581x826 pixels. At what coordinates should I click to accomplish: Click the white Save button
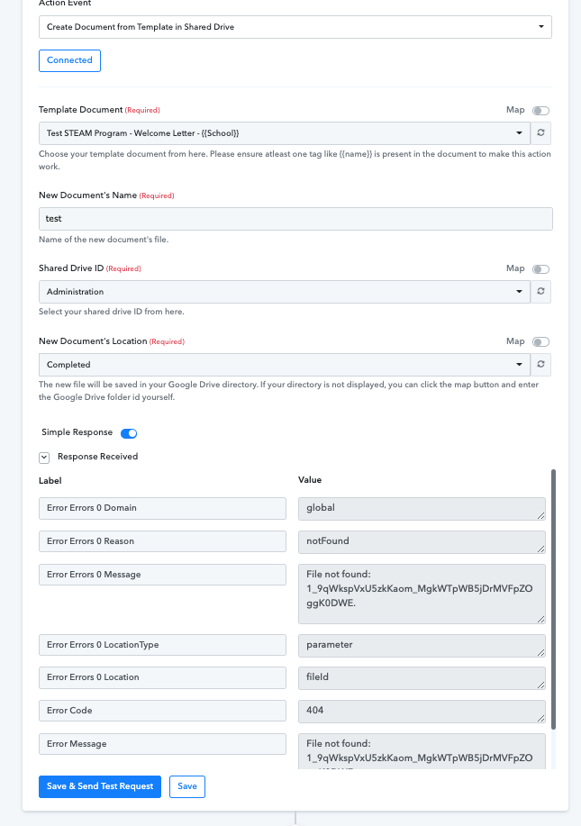pos(187,786)
